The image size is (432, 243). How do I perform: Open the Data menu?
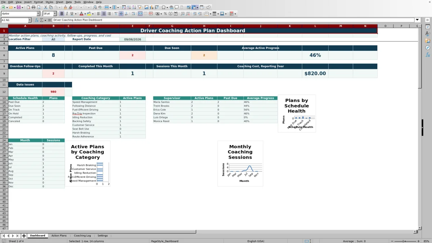click(x=68, y=2)
